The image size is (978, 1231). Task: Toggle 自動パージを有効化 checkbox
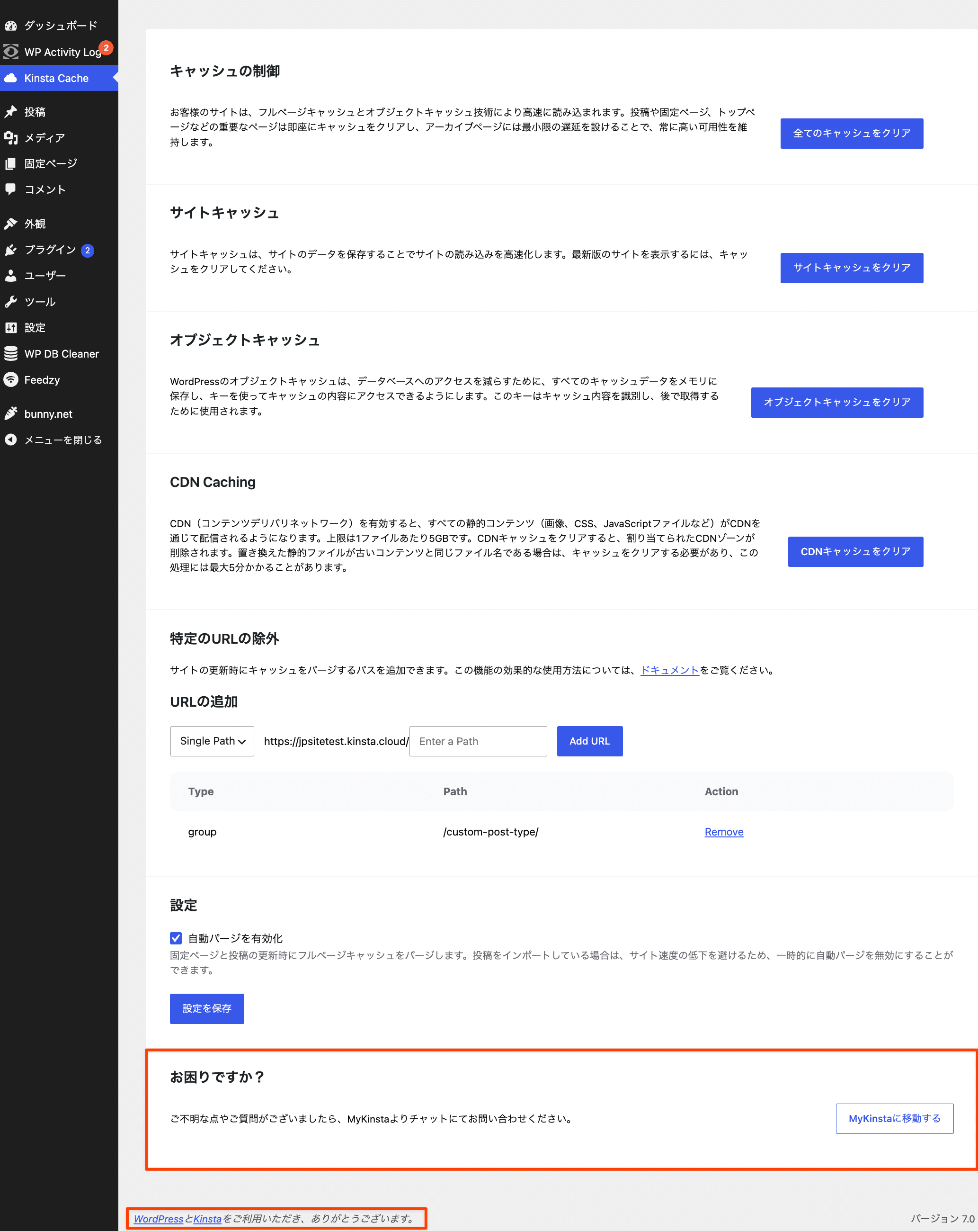(176, 938)
